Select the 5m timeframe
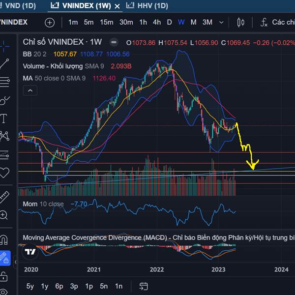 click(88, 23)
